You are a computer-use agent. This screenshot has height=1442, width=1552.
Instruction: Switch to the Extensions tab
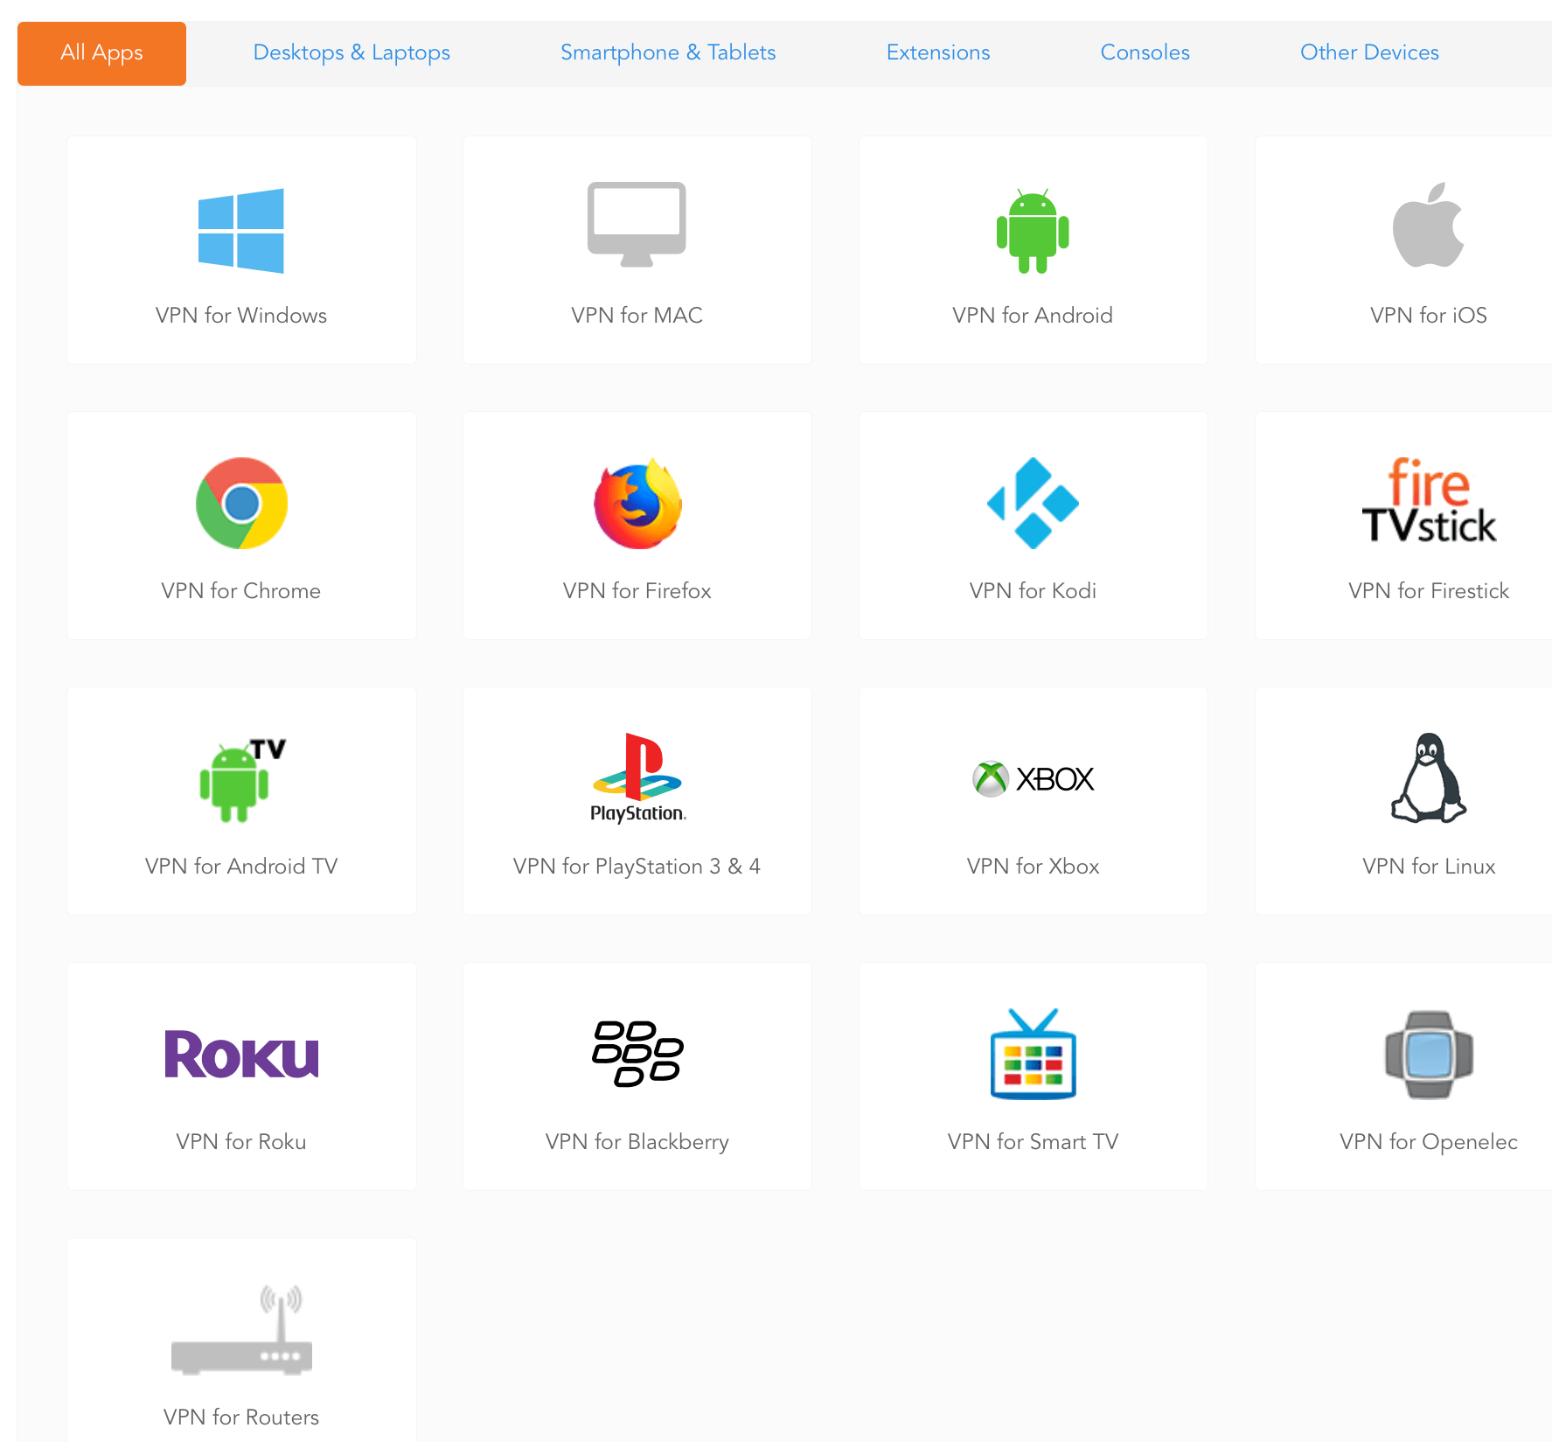click(938, 52)
